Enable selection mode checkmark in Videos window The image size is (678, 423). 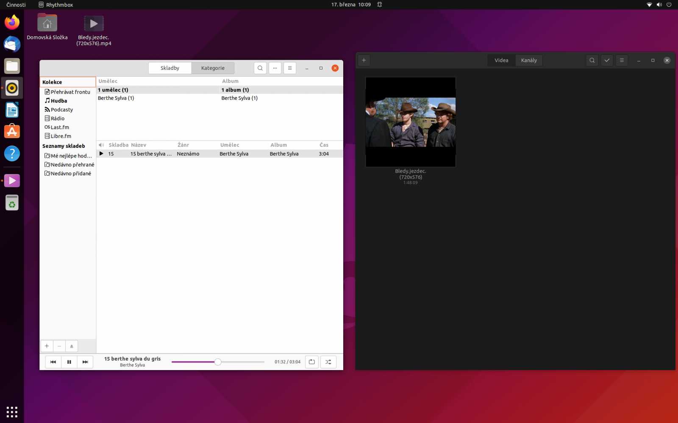(x=607, y=61)
